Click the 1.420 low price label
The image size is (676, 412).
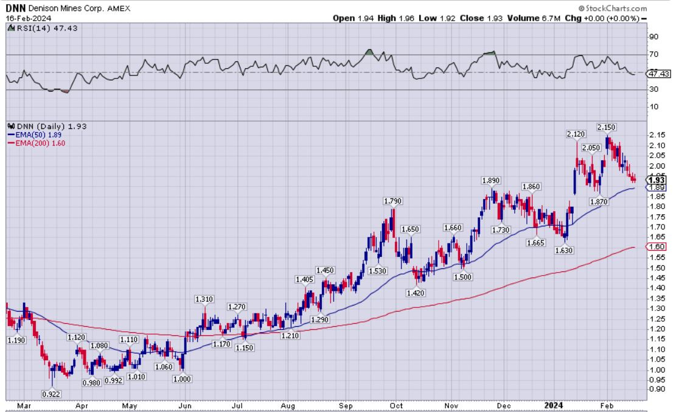coord(416,293)
